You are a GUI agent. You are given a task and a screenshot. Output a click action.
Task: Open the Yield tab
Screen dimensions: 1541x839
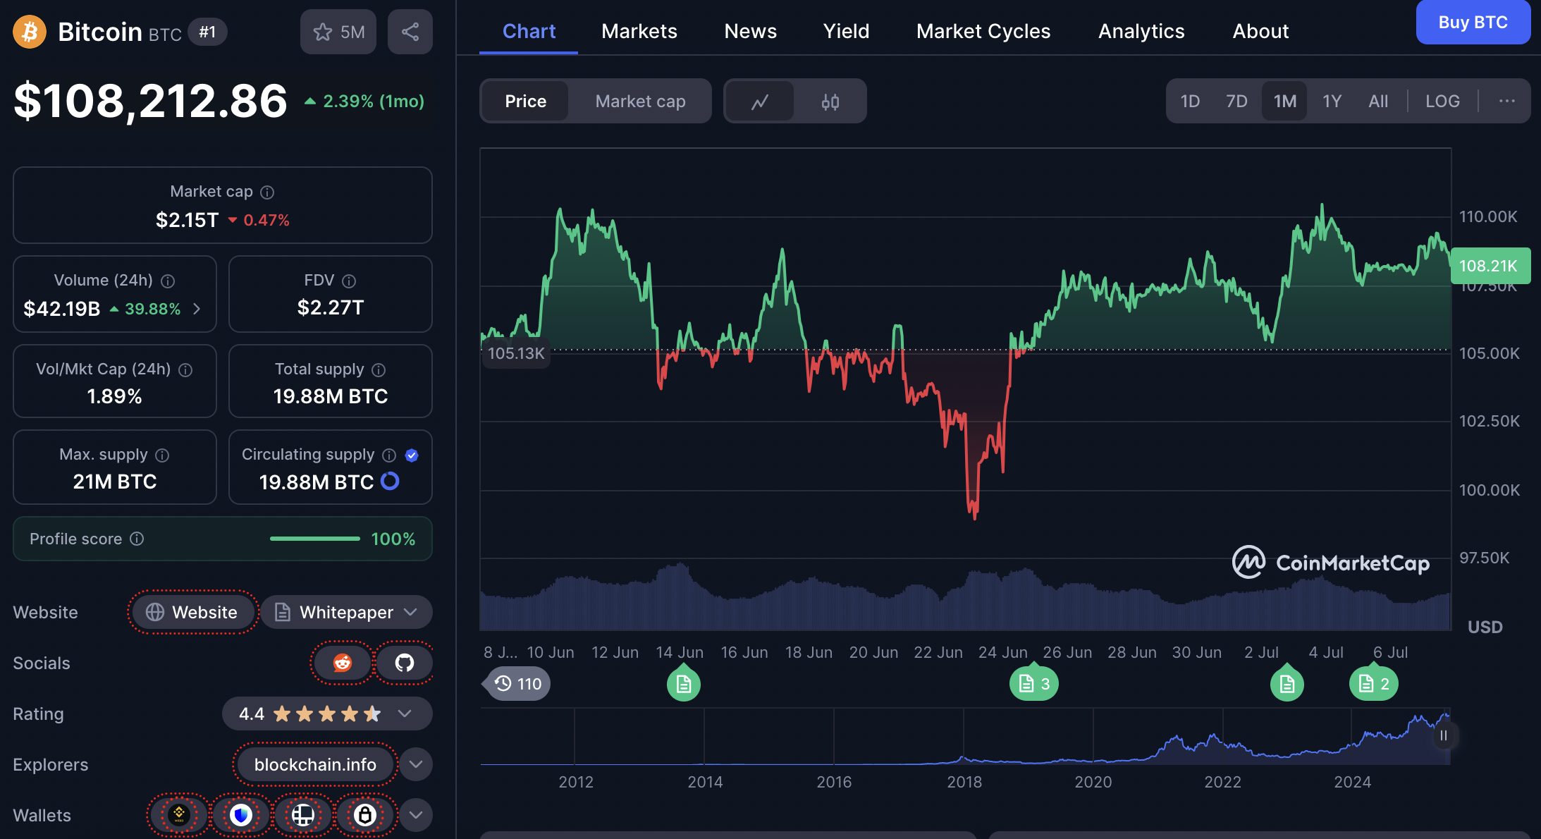(x=846, y=31)
